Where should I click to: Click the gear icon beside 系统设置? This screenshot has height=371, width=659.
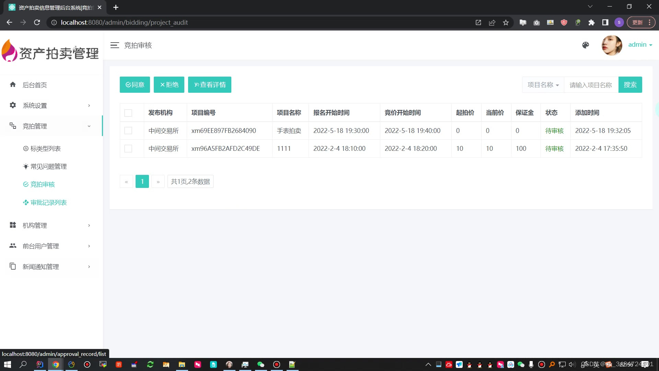[x=13, y=105]
